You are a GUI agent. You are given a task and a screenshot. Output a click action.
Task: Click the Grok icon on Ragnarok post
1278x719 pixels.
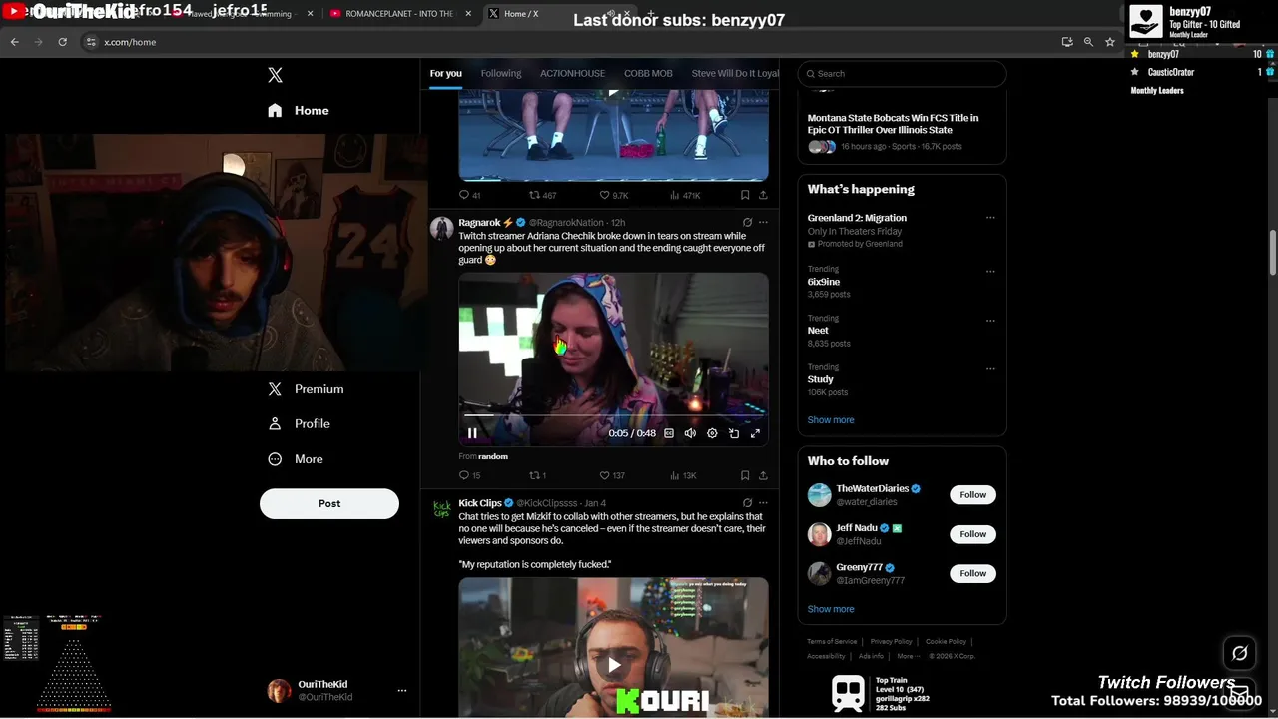coord(747,223)
